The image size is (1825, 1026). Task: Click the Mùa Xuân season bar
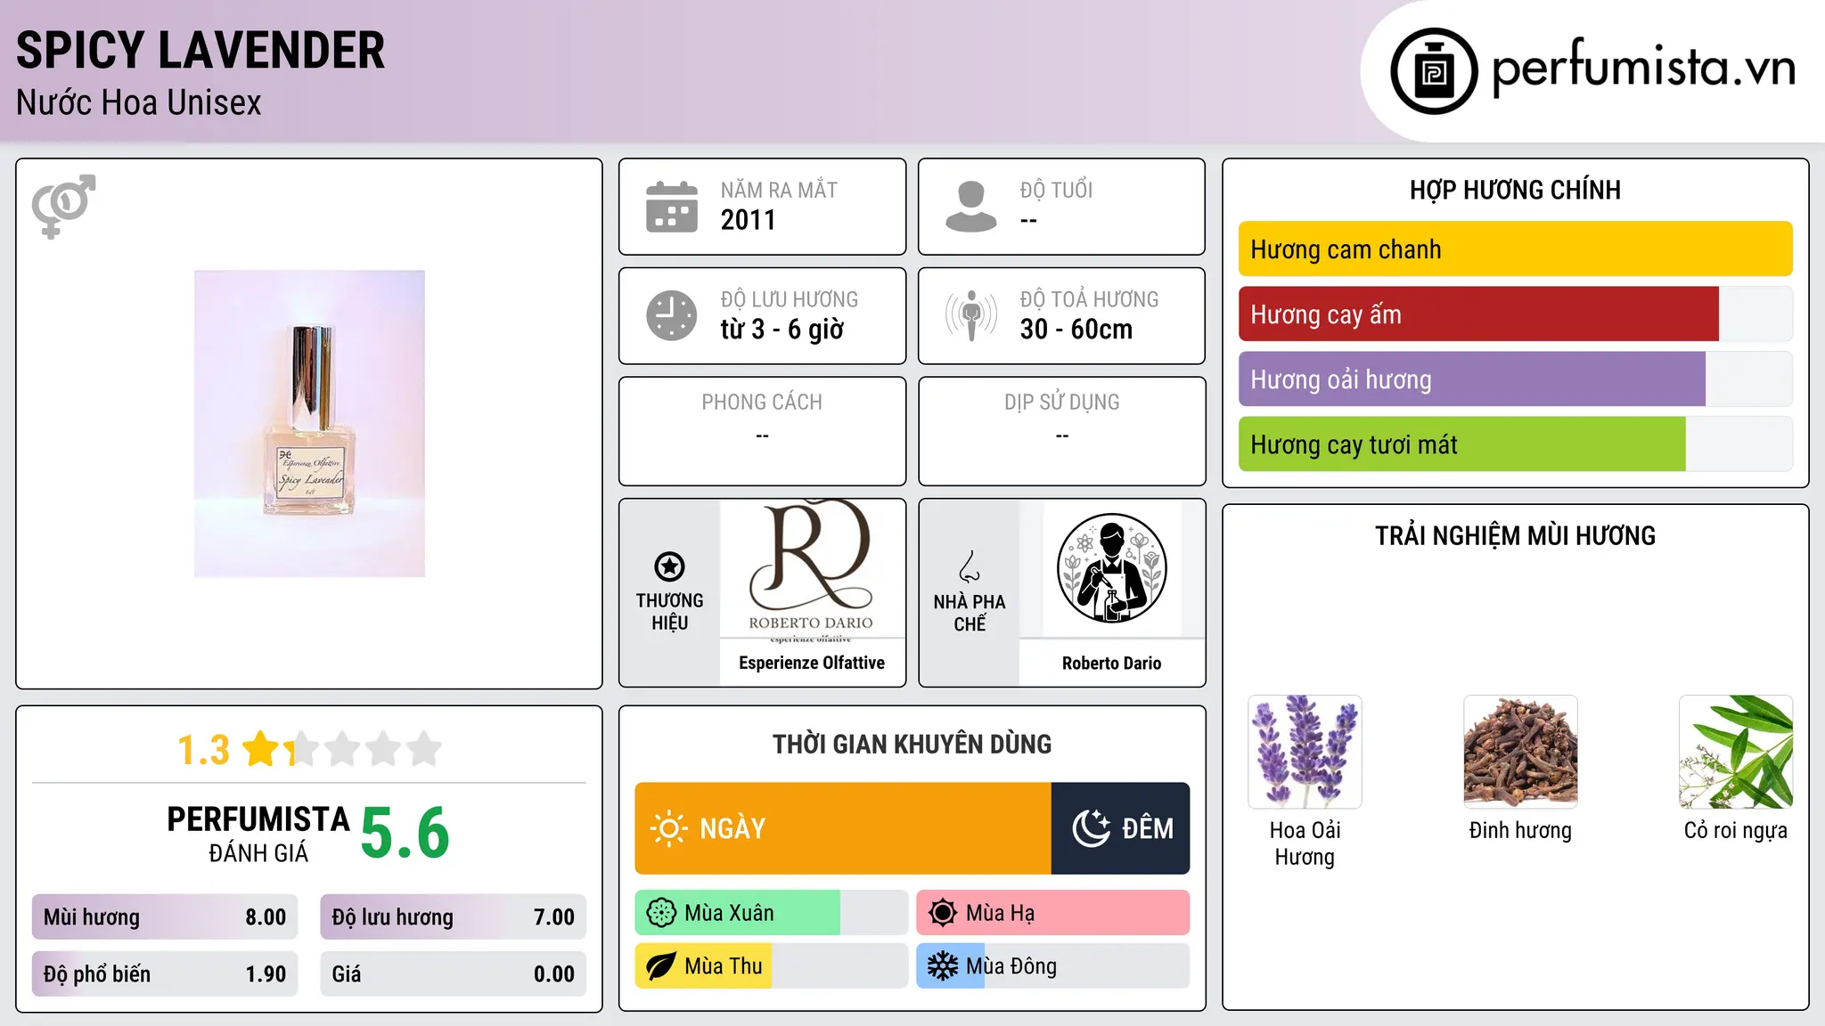[x=772, y=913]
